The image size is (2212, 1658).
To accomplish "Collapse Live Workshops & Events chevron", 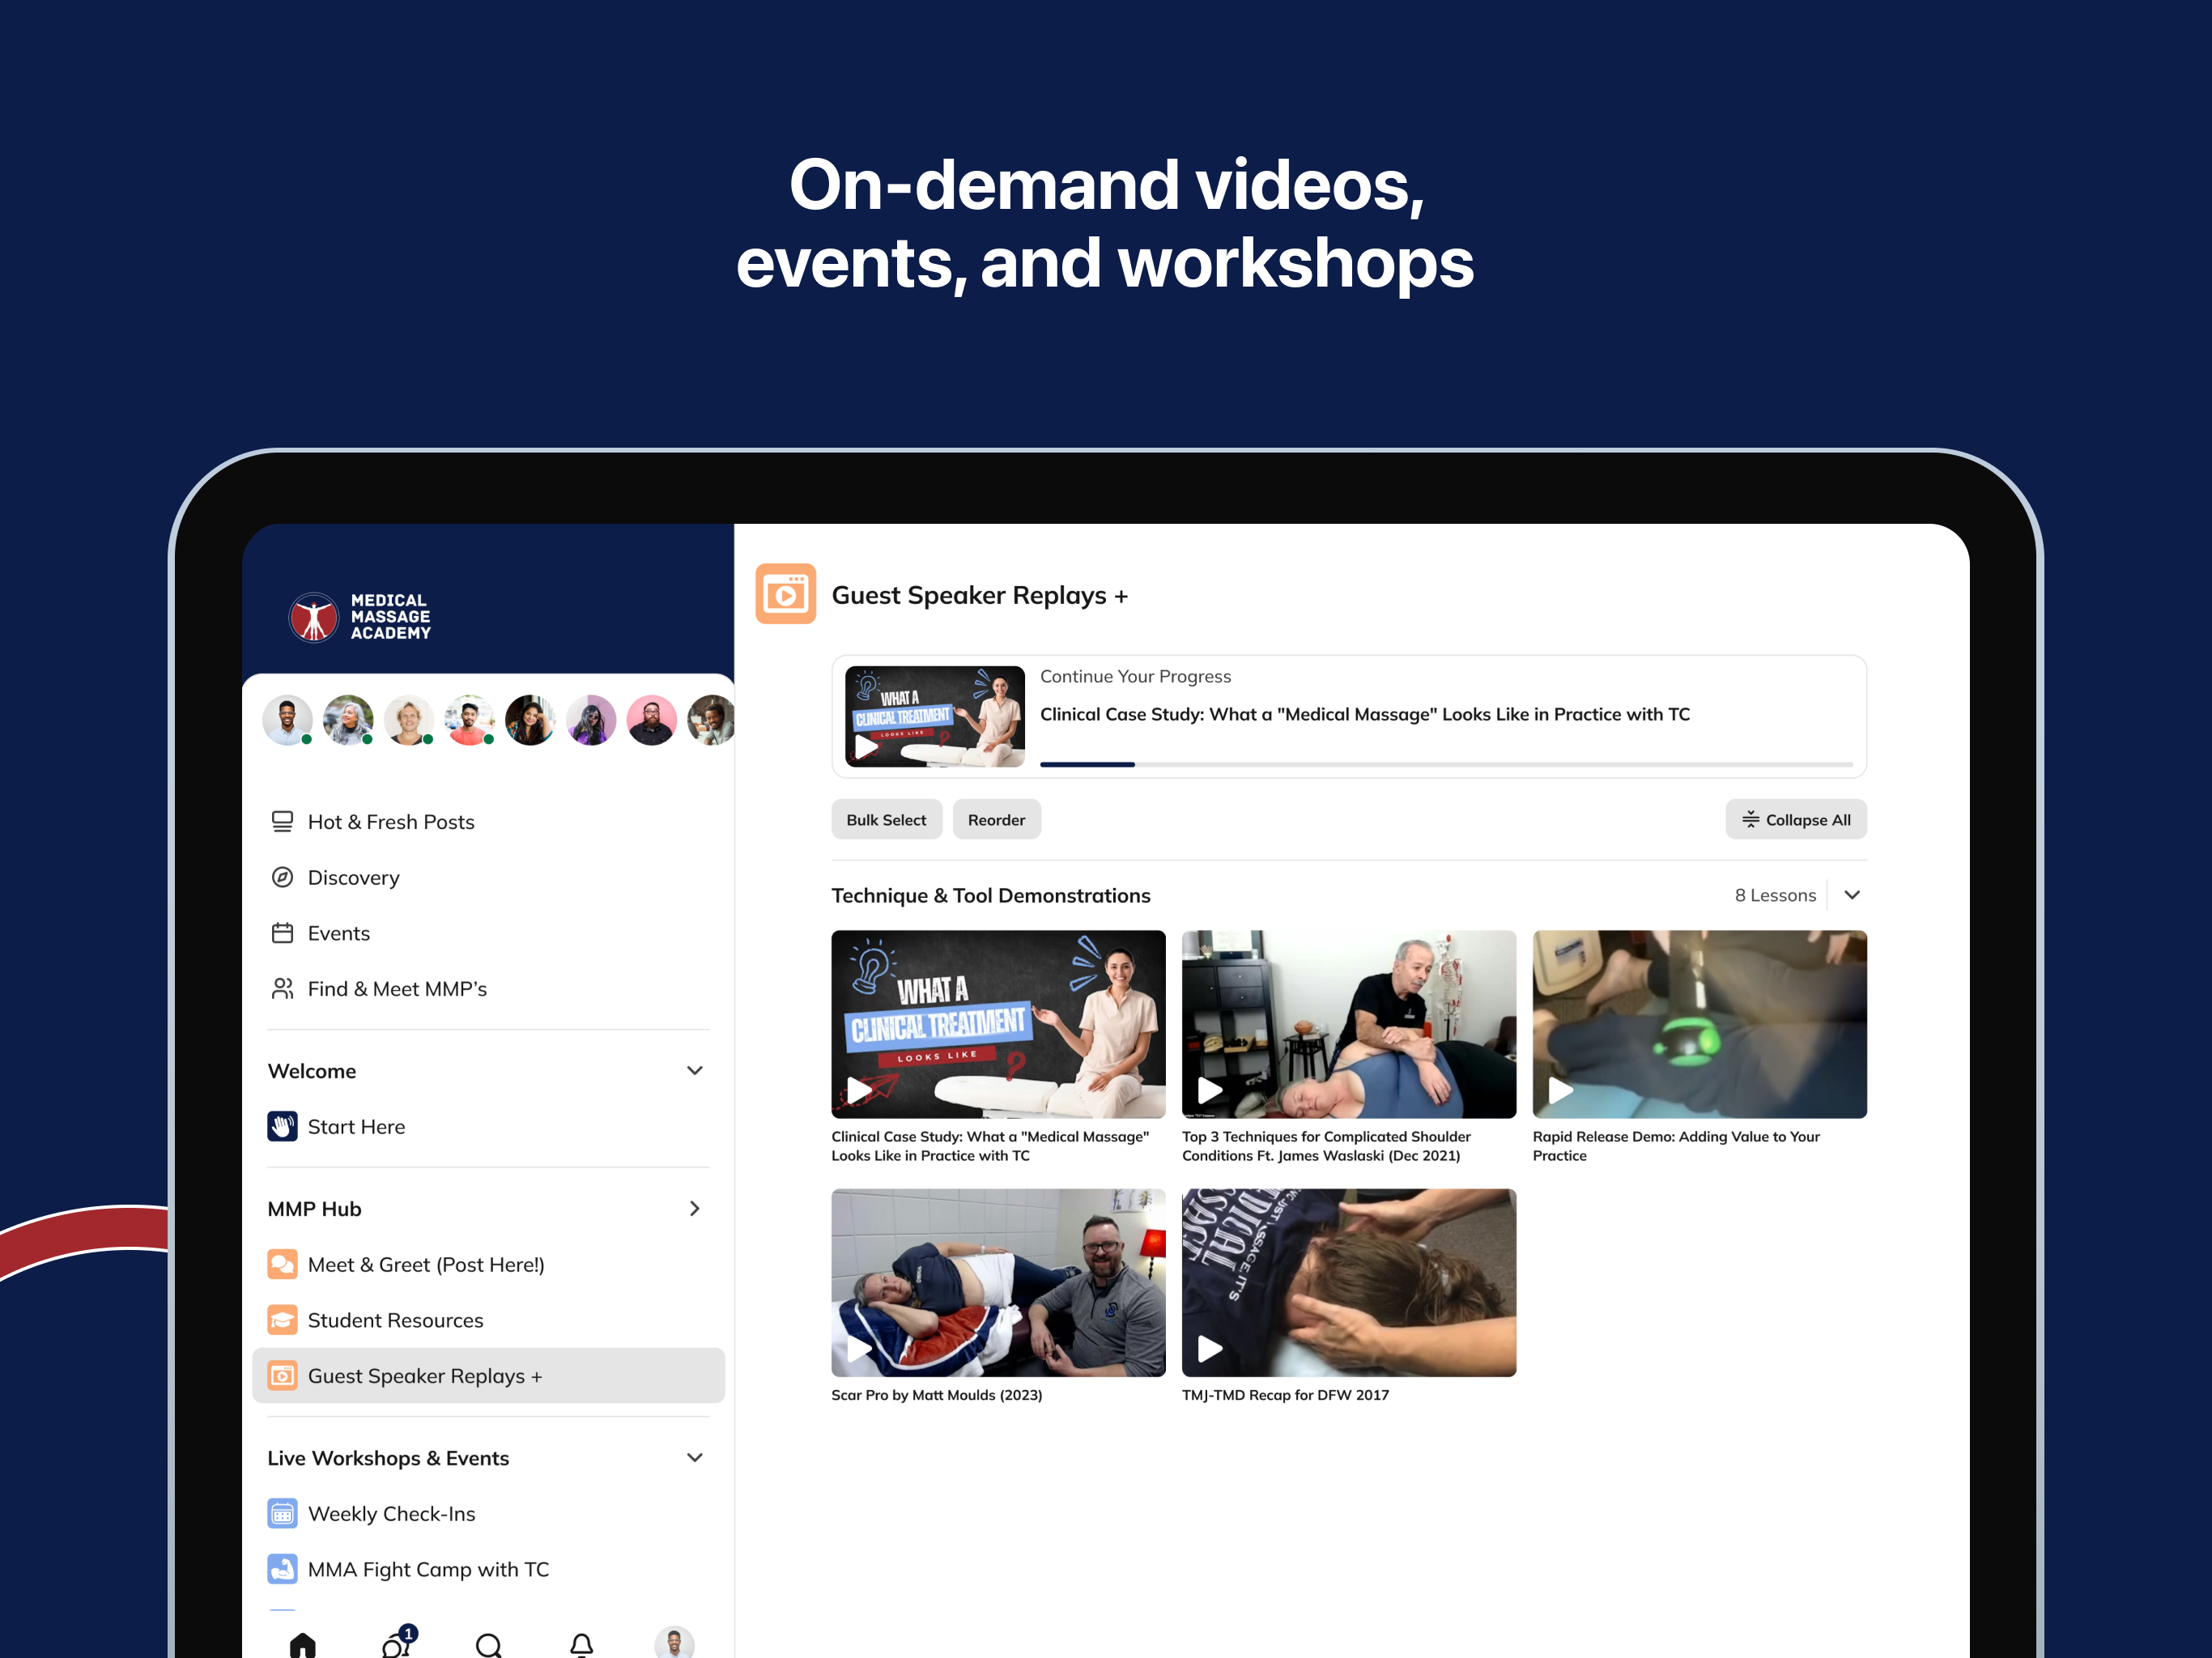I will (x=695, y=1457).
